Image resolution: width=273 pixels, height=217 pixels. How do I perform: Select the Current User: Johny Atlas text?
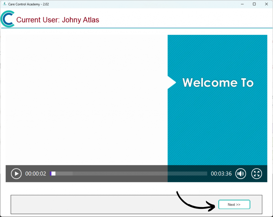(x=58, y=20)
